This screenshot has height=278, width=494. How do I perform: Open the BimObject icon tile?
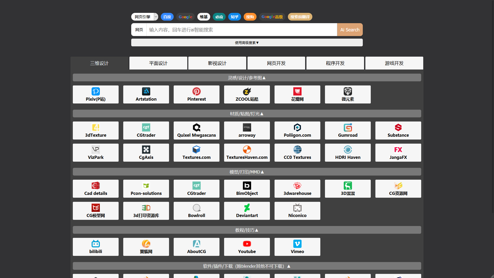(x=247, y=186)
